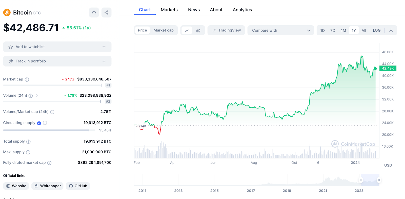Viewport: 405px width, 199px height.
Task: Show Fully diluted market cap info icon
Action: coord(49,163)
